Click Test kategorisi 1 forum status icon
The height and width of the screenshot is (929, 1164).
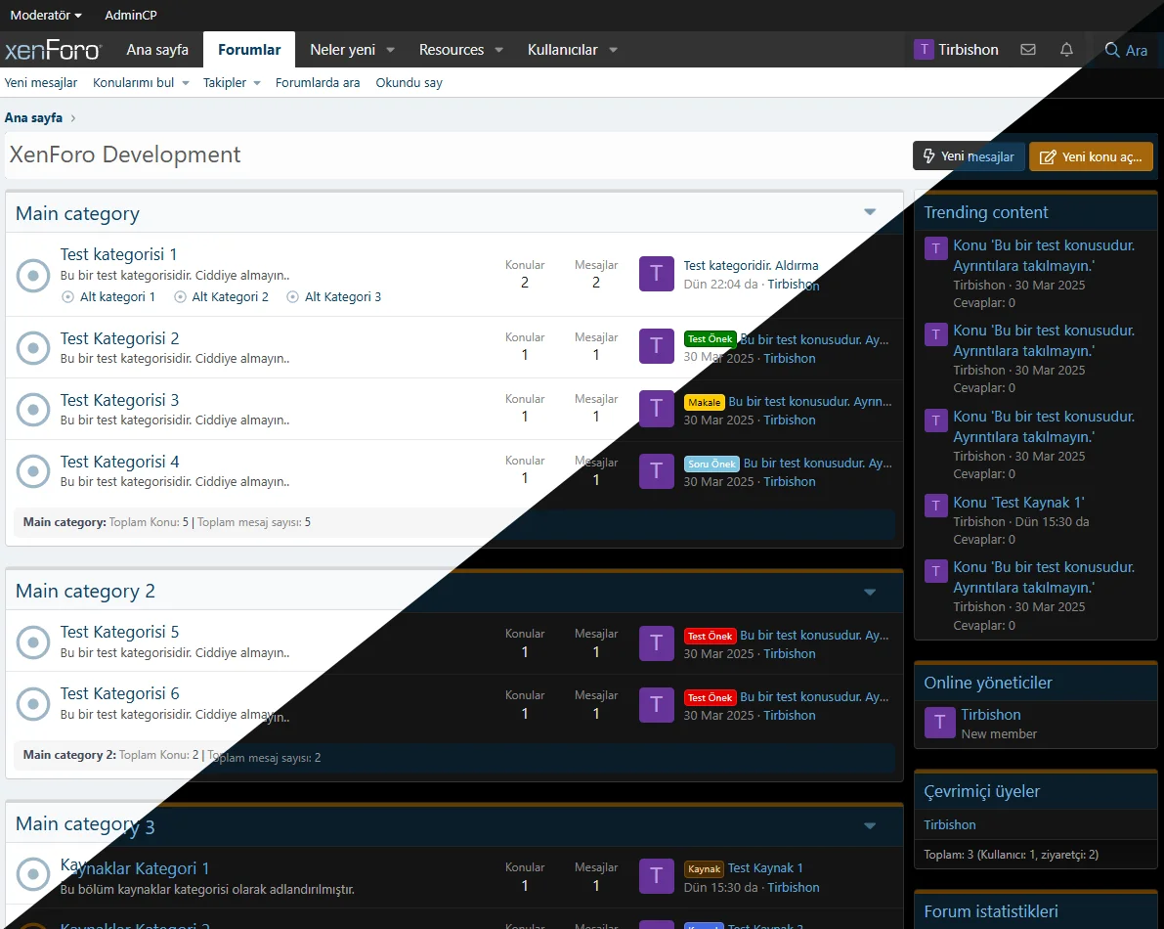pyautogui.click(x=33, y=276)
